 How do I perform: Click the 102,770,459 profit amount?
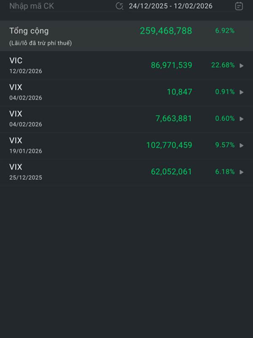pyautogui.click(x=169, y=145)
